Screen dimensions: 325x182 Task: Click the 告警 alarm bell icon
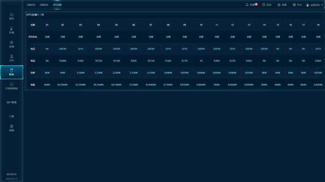coord(247,5)
